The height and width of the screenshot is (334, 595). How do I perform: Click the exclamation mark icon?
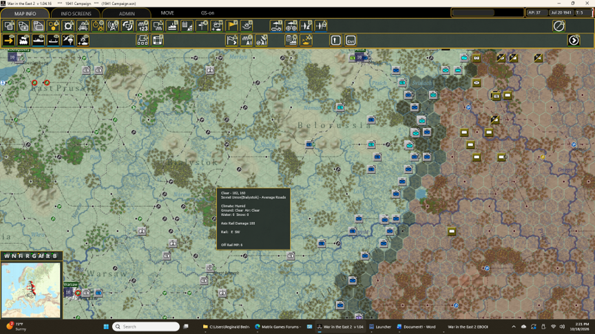tap(335, 40)
